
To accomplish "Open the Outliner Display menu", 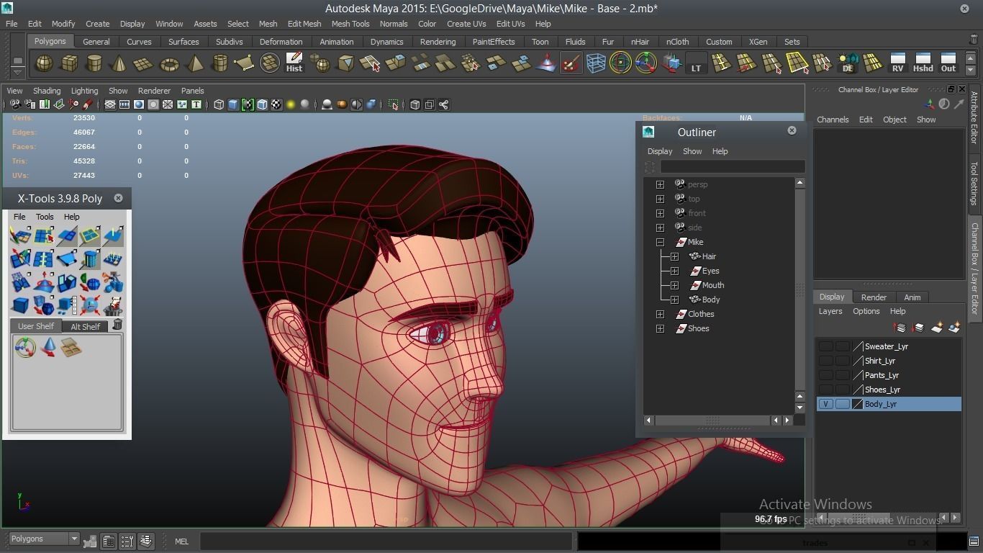I will tap(660, 151).
